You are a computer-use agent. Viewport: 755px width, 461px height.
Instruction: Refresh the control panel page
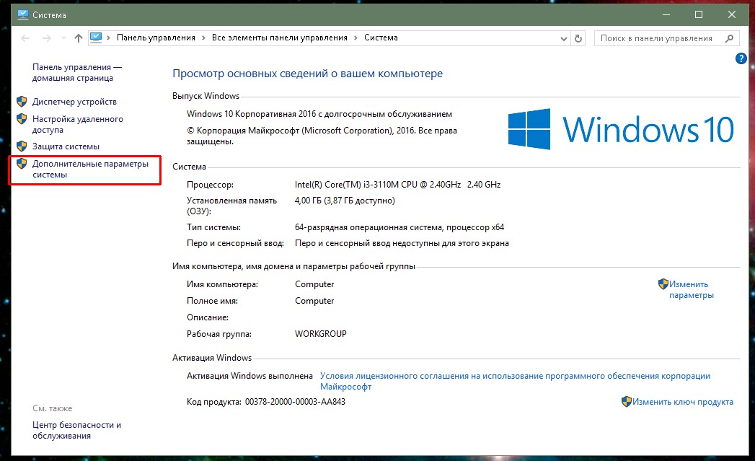click(x=578, y=38)
